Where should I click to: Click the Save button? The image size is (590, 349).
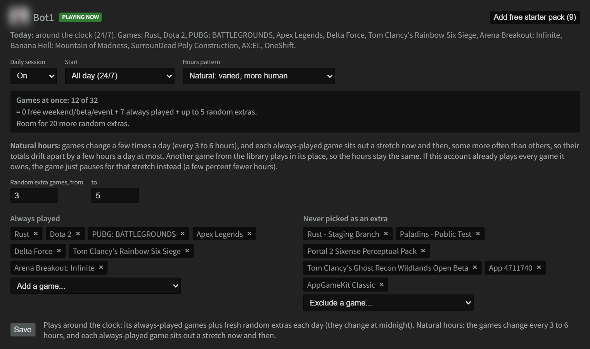pyautogui.click(x=23, y=330)
